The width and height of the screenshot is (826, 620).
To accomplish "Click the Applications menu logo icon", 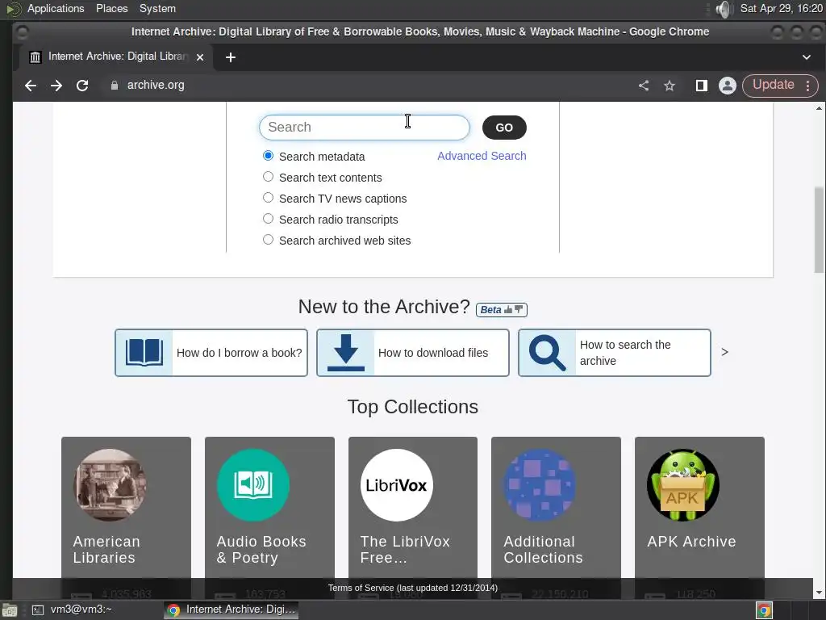I will (x=14, y=9).
